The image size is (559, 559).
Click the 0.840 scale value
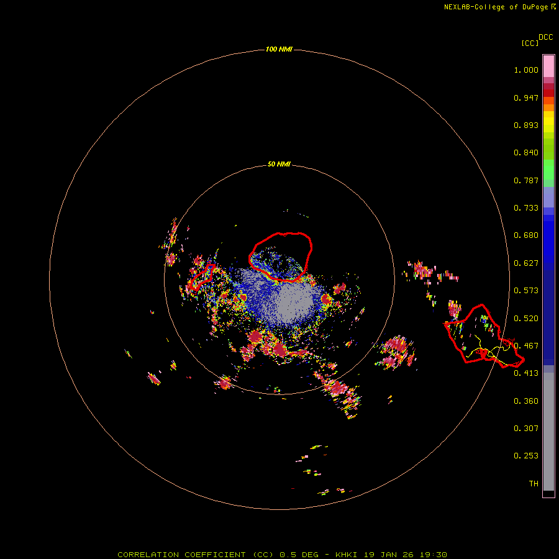coord(526,153)
